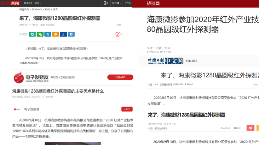Viewport: 259px width, 145px height.
Task: Click the bold bottom headline 来了，海康微影1280晶圆级红外探测器
Action: (187, 115)
